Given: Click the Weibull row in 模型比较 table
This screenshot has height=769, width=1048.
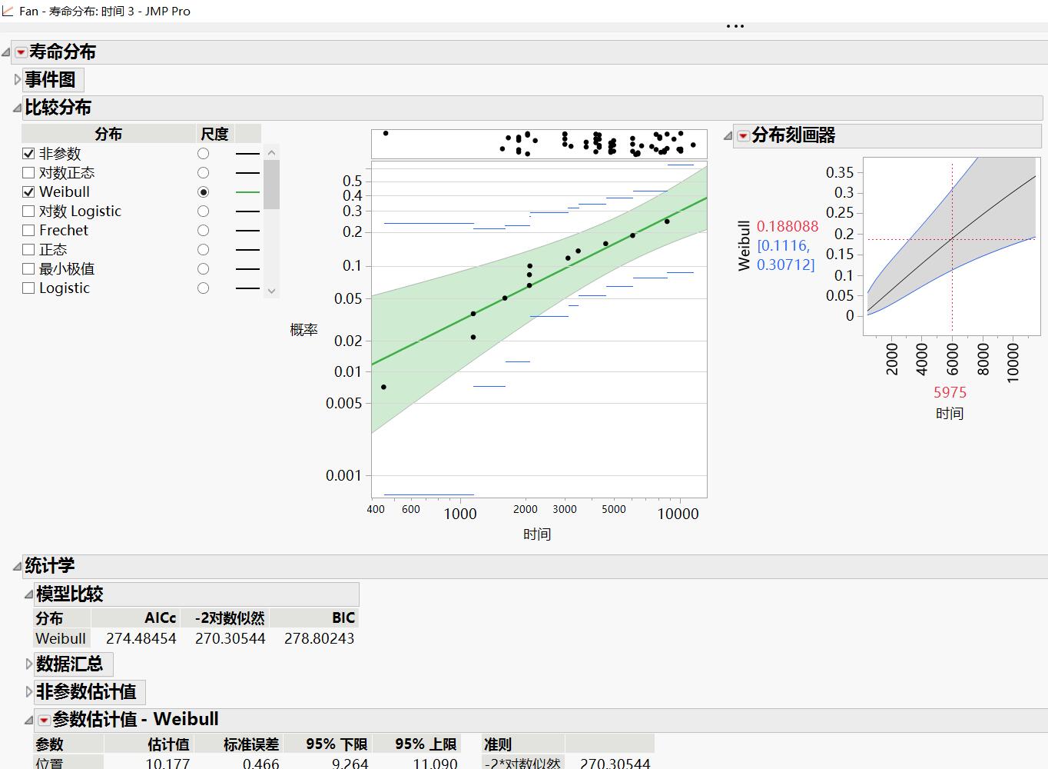Looking at the screenshot, I should point(61,638).
